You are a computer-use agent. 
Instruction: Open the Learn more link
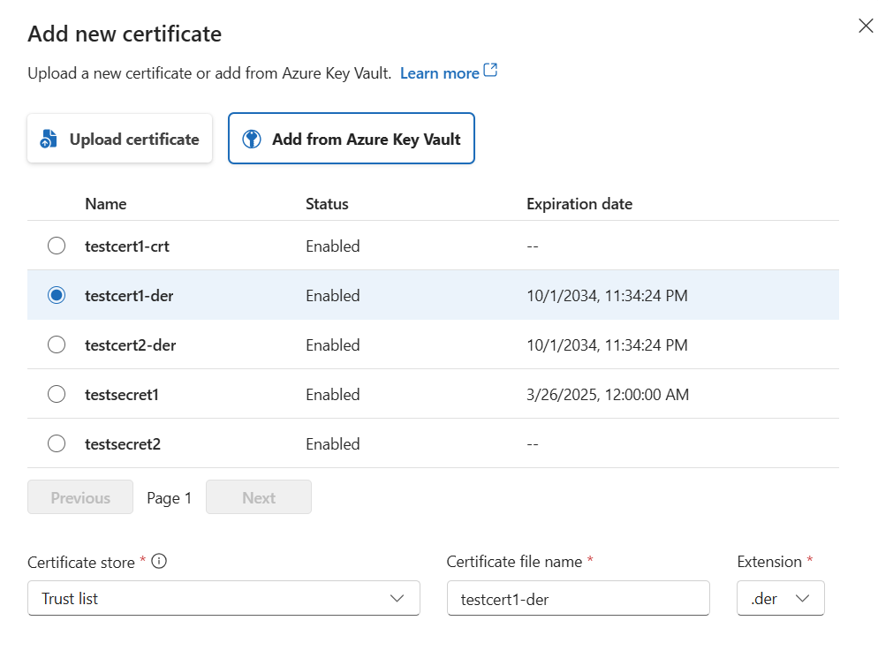440,73
